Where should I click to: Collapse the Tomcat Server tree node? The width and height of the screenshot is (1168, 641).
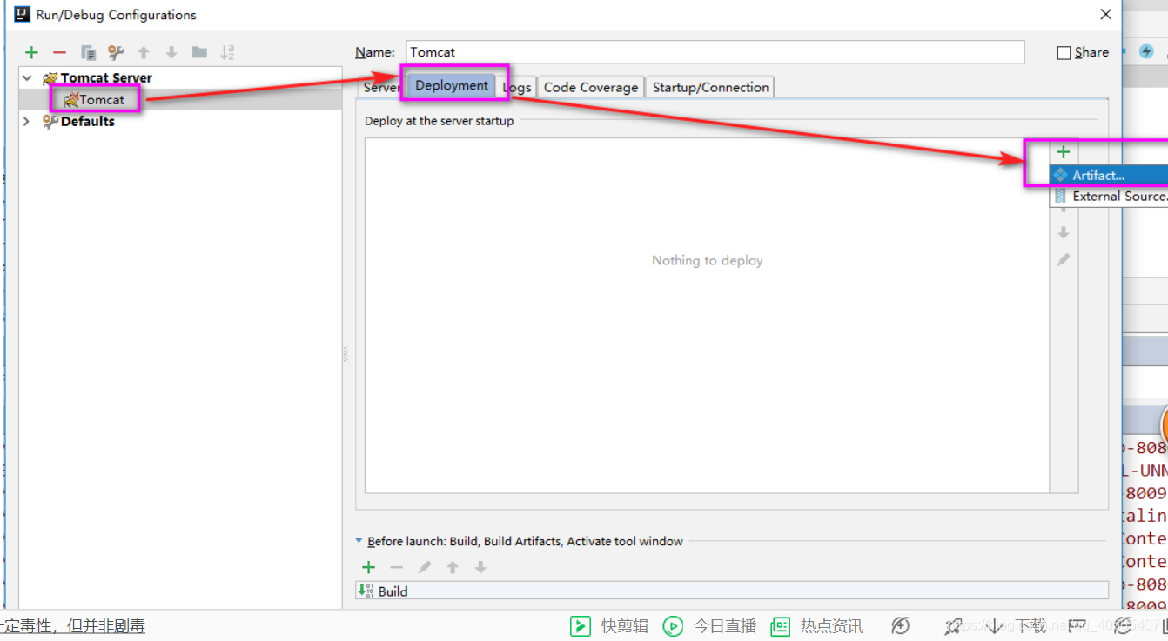28,78
